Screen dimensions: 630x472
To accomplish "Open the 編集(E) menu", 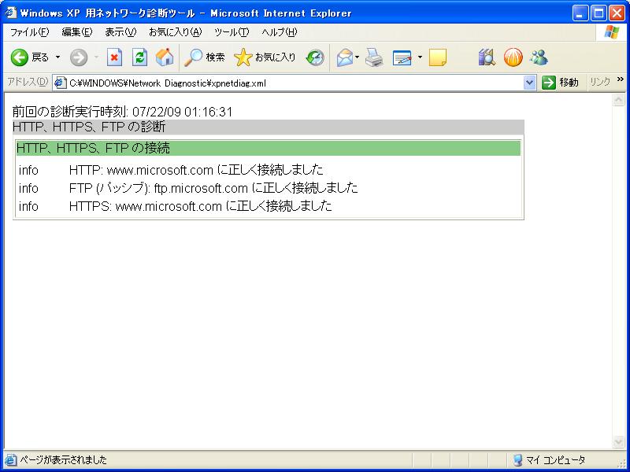I will pyautogui.click(x=77, y=32).
